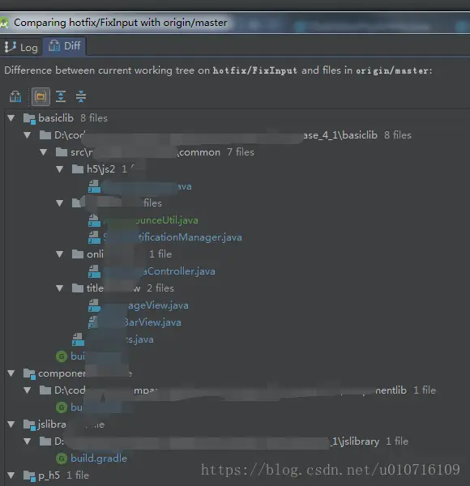Click the gradle icon beside jslibrary build.gradle

click(x=62, y=458)
